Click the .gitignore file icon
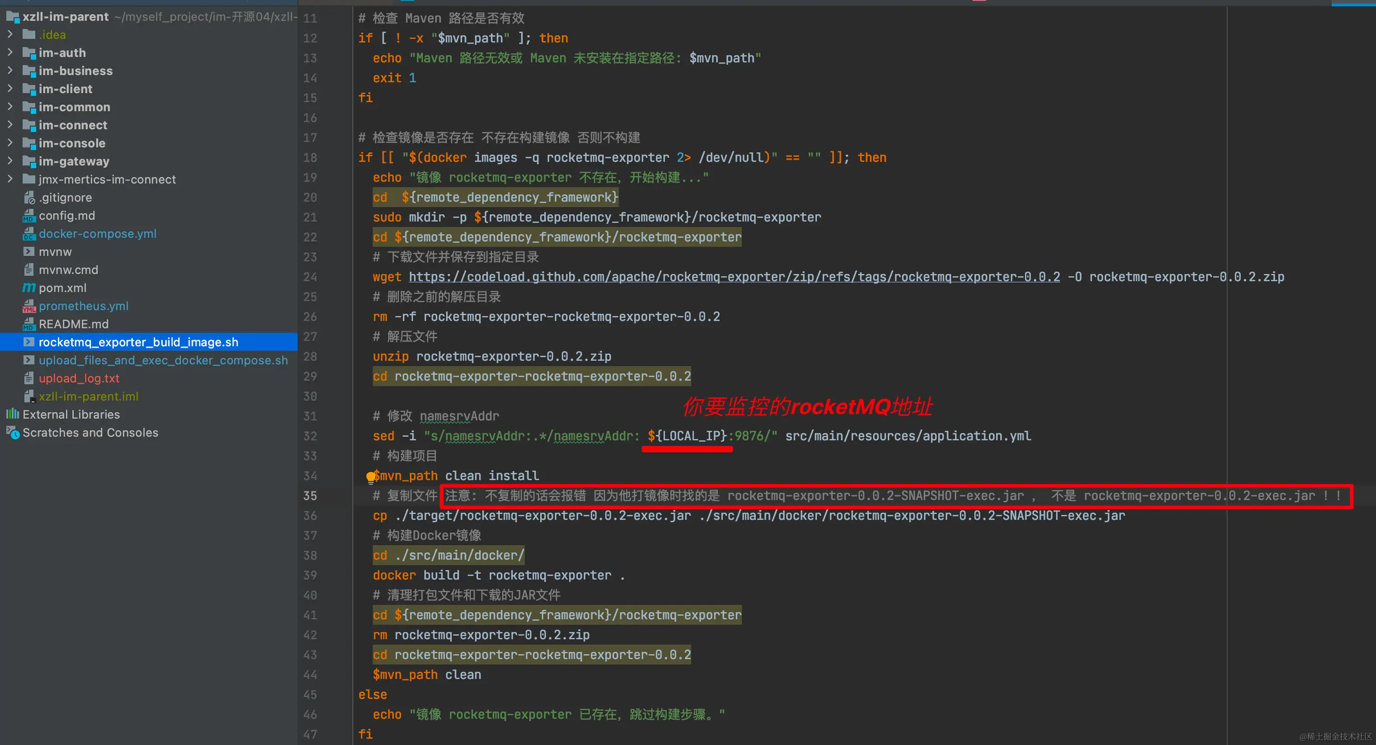 pyautogui.click(x=29, y=197)
